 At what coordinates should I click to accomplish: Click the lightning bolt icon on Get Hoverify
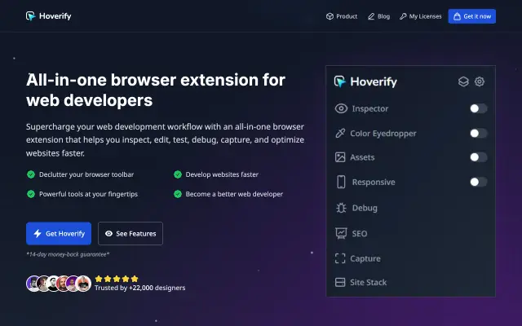(x=38, y=234)
